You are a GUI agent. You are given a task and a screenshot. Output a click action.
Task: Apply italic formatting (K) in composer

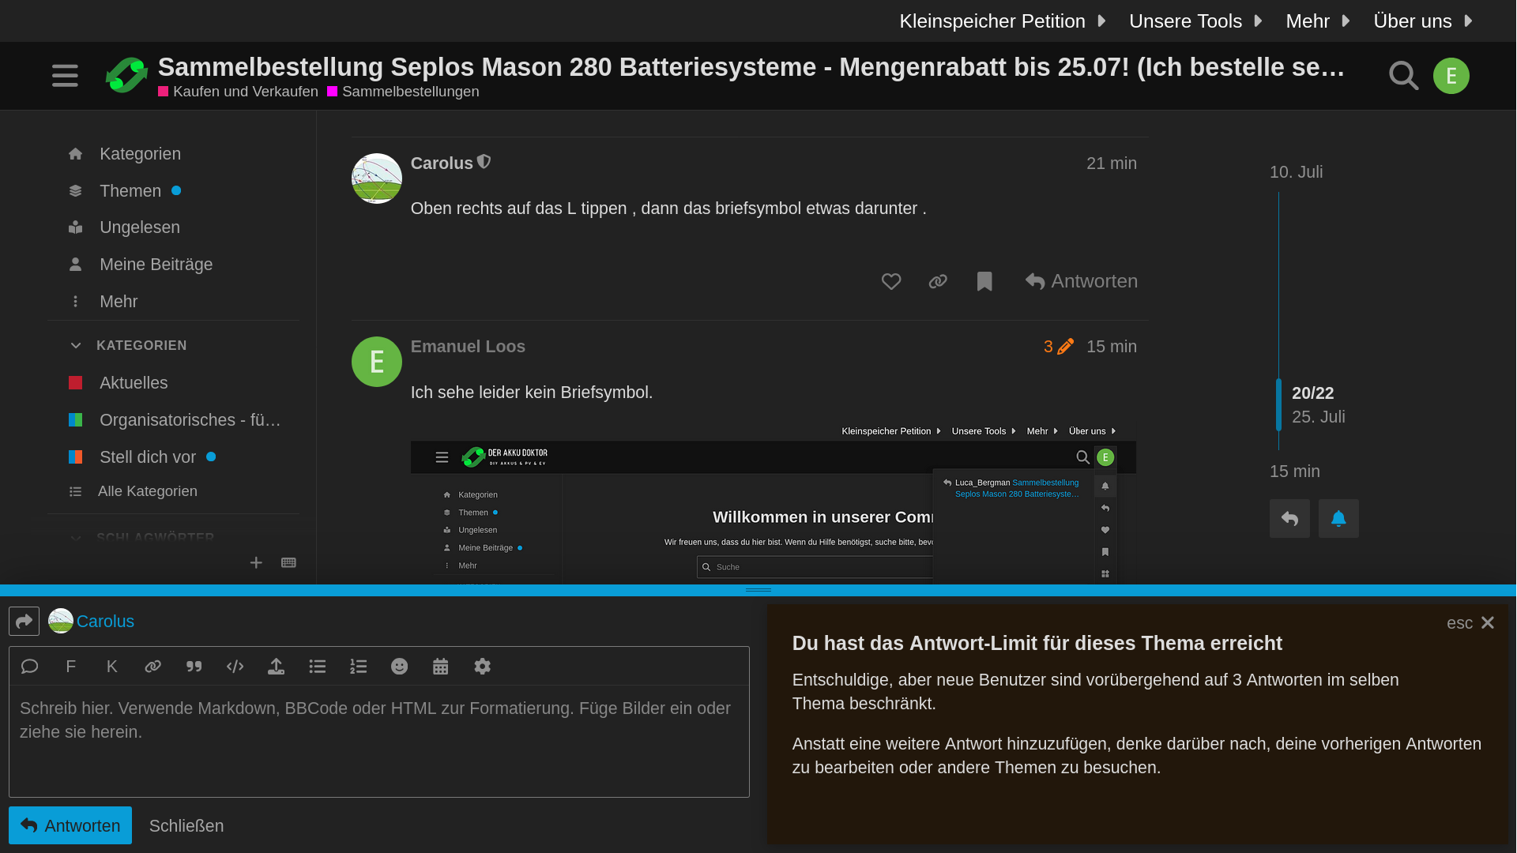pyautogui.click(x=111, y=667)
